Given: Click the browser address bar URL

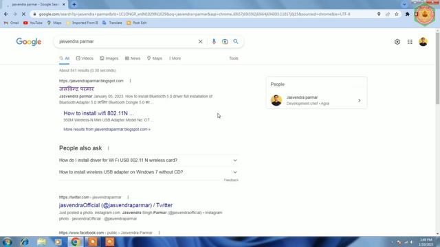Looking at the screenshot, I should pyautogui.click(x=194, y=14).
